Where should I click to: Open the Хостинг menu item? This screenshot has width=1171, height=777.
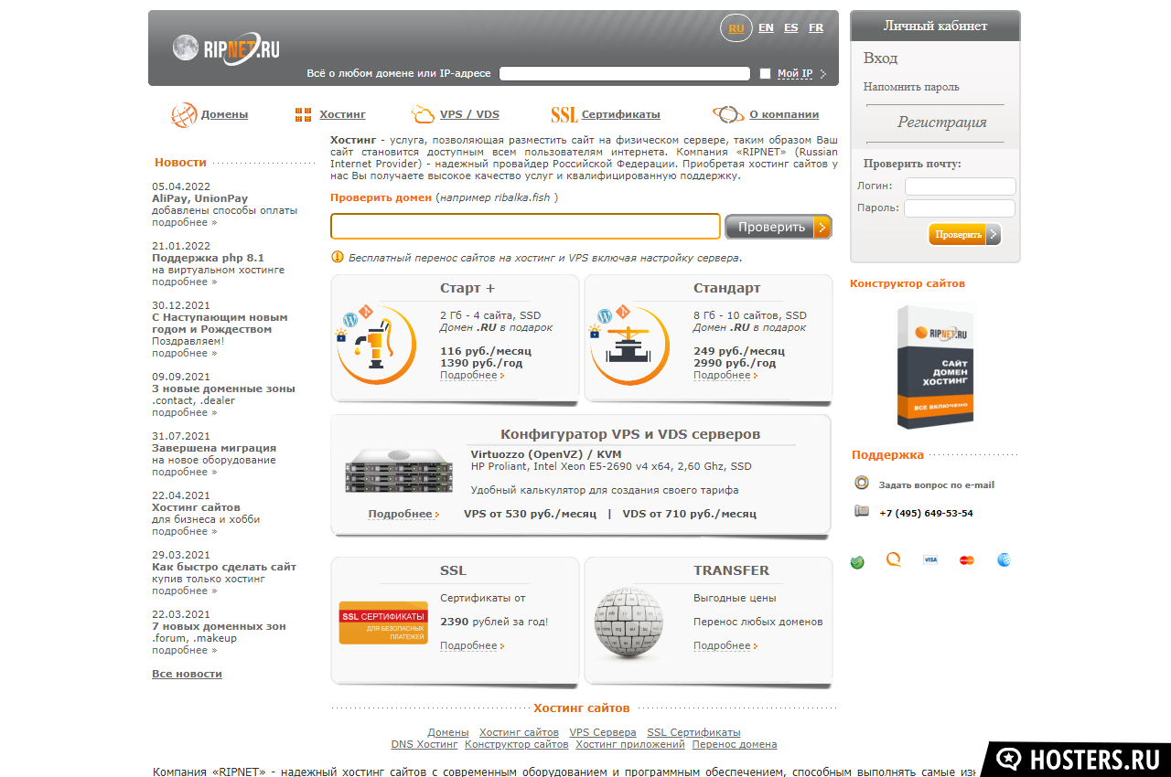[342, 114]
